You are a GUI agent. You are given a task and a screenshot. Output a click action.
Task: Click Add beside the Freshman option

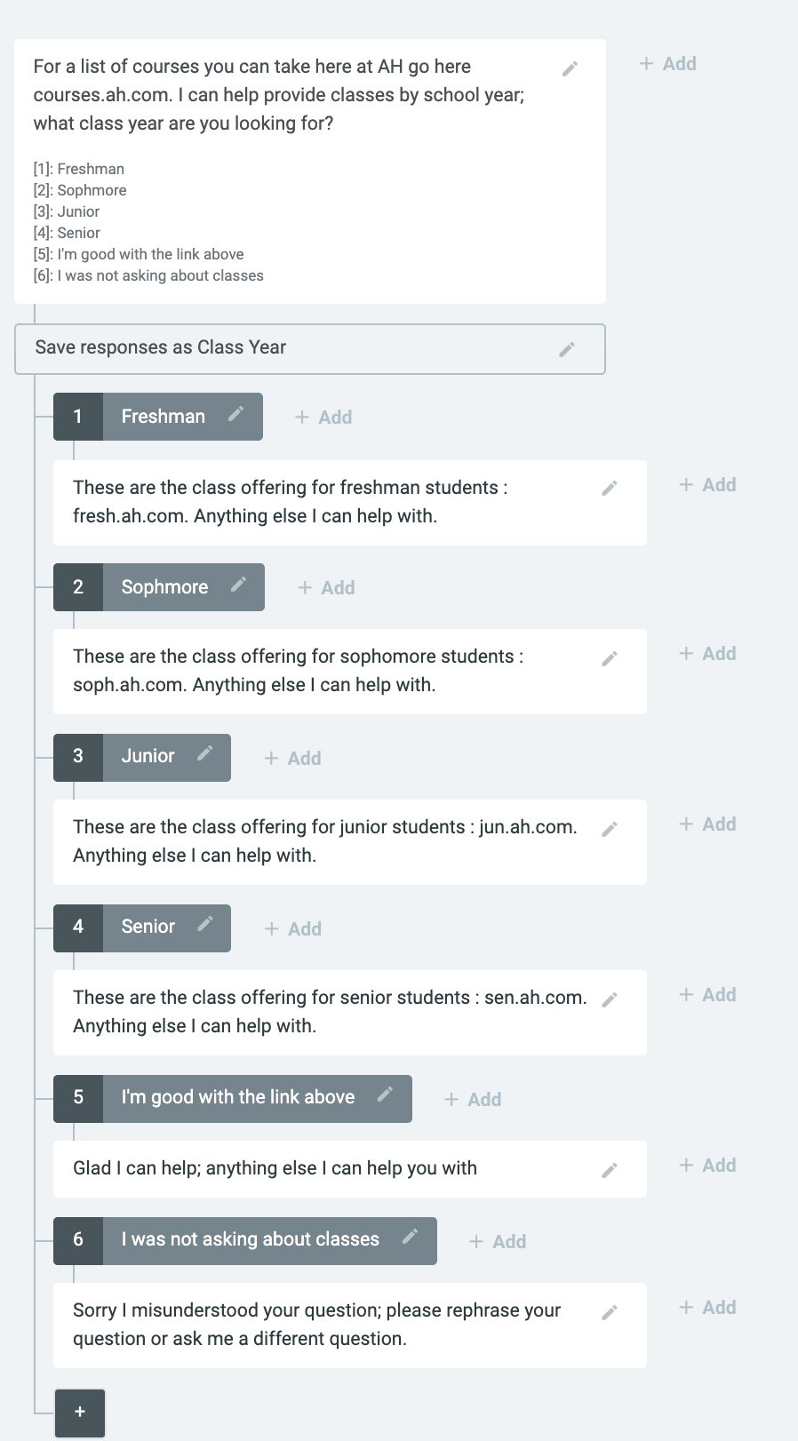(323, 418)
